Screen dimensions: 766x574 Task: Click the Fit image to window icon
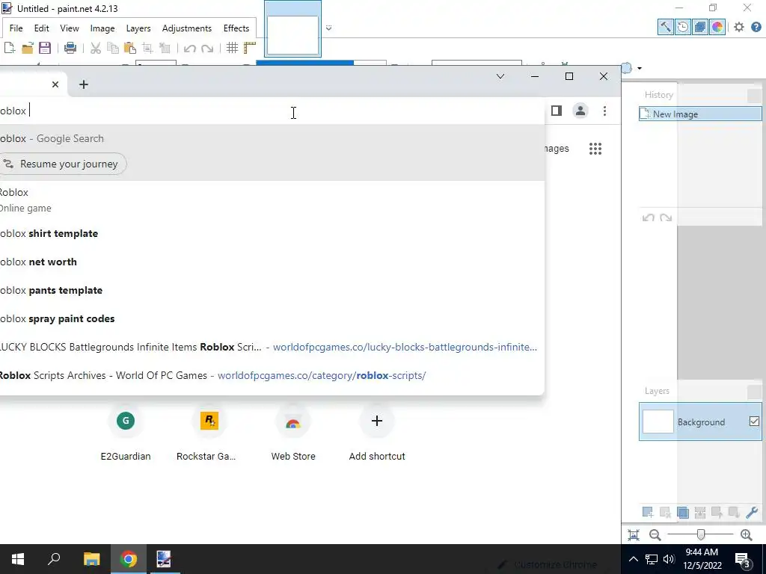pyautogui.click(x=634, y=535)
